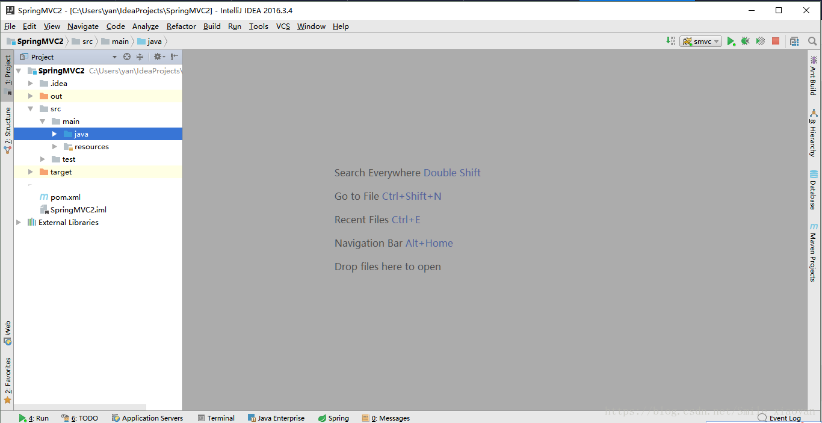
Task: Click the Make Project build icon
Action: pos(670,41)
